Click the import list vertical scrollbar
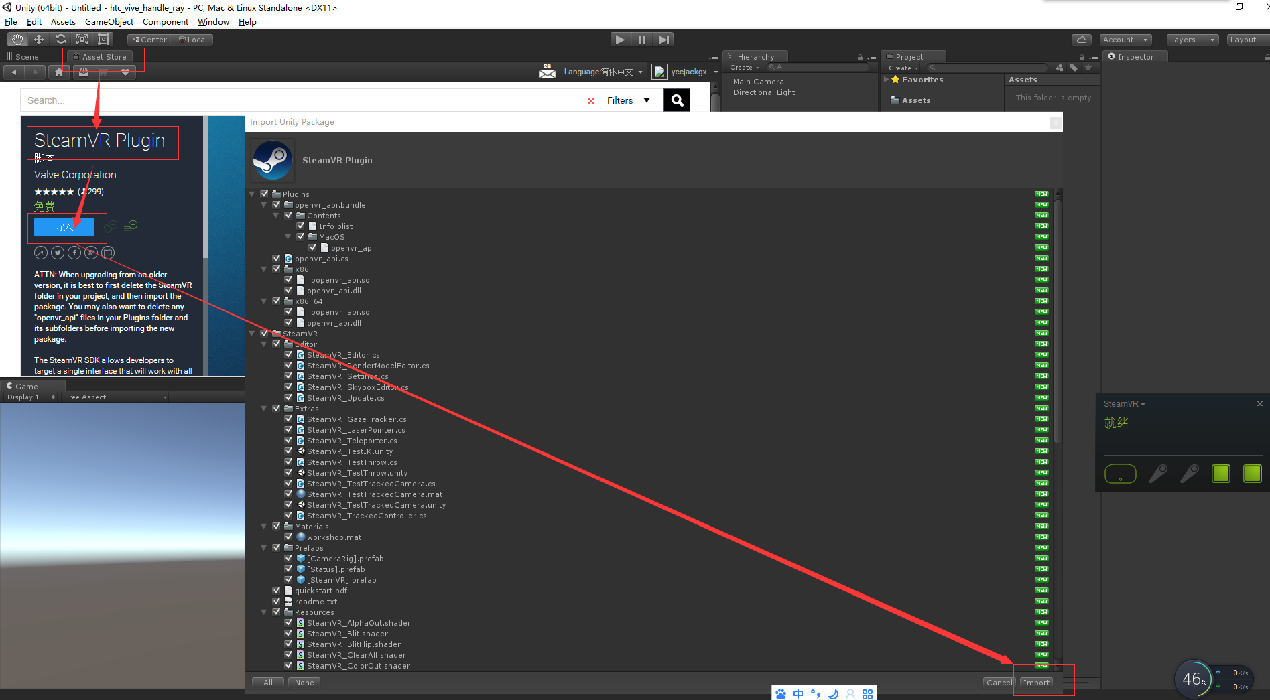Viewport: 1270px width, 700px height. pyautogui.click(x=1058, y=322)
